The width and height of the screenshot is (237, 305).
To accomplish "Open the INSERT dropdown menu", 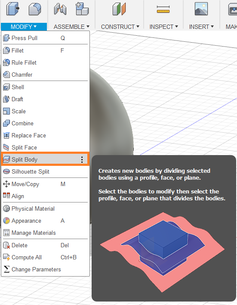I will pos(201,27).
